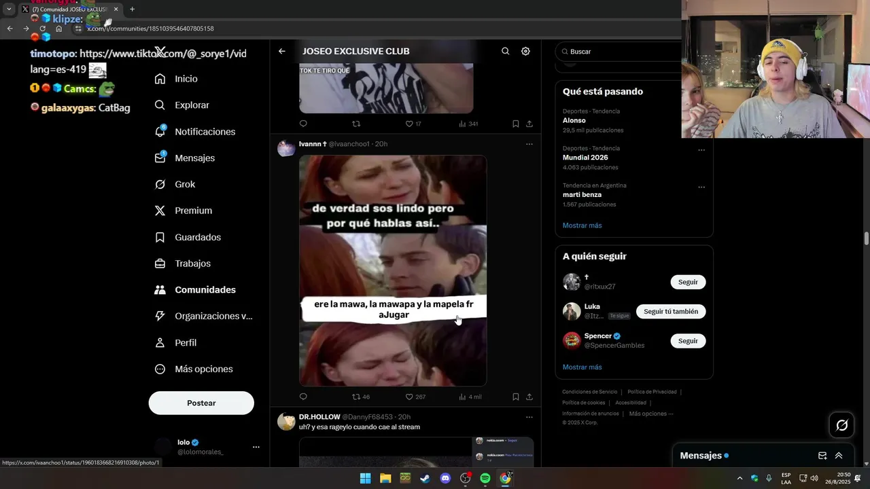Open Perfil in sidebar
870x489 pixels.
tap(176, 343)
